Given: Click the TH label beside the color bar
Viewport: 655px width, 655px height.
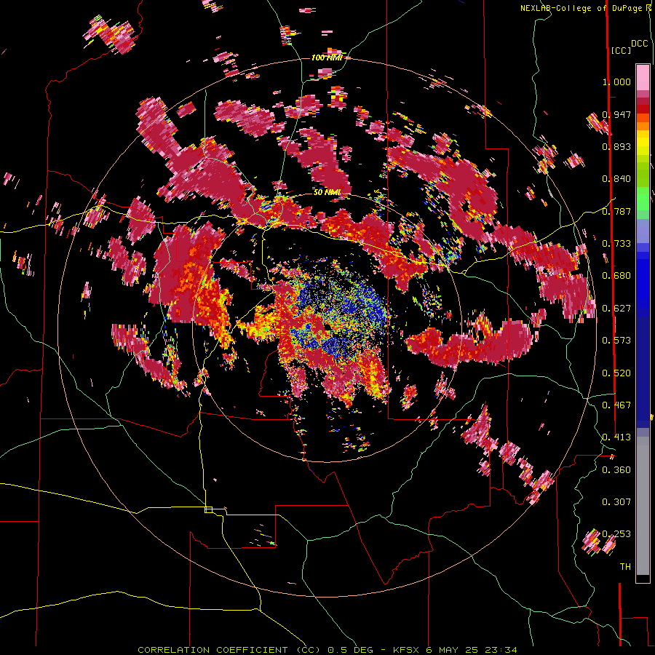Looking at the screenshot, I should [625, 567].
